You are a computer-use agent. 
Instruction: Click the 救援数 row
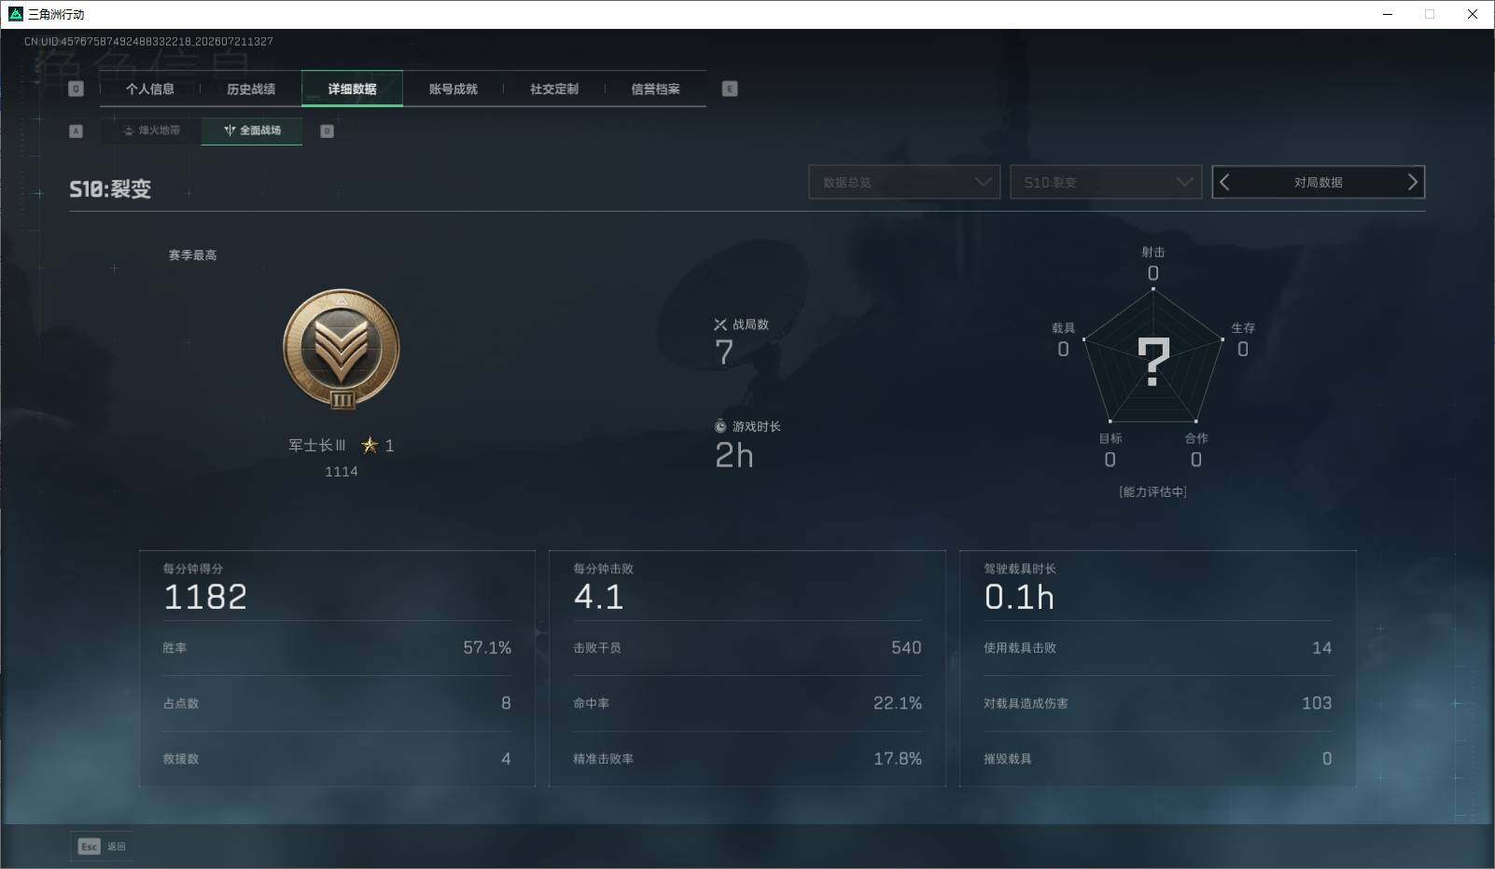(x=337, y=759)
